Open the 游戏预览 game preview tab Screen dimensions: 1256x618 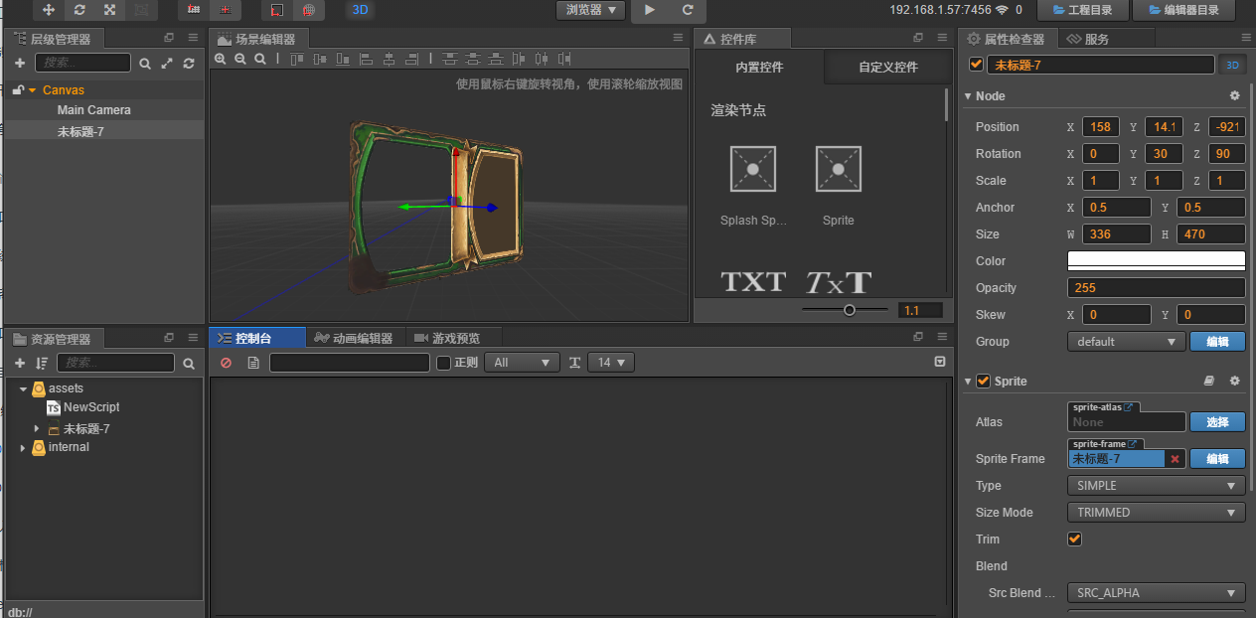447,338
